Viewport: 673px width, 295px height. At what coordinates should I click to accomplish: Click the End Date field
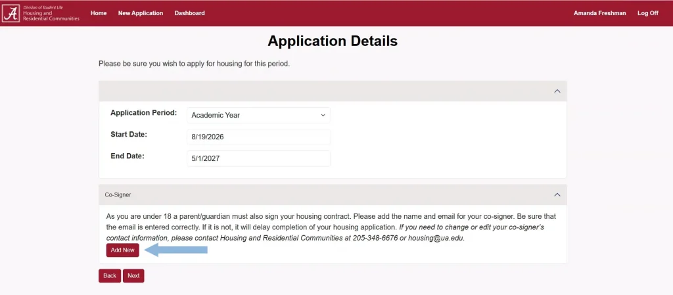(258, 158)
